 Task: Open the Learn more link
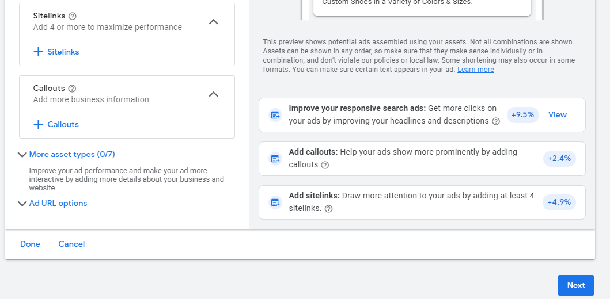click(475, 70)
